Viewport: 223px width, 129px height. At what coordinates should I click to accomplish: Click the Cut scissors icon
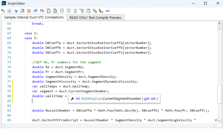(x=16, y=11)
